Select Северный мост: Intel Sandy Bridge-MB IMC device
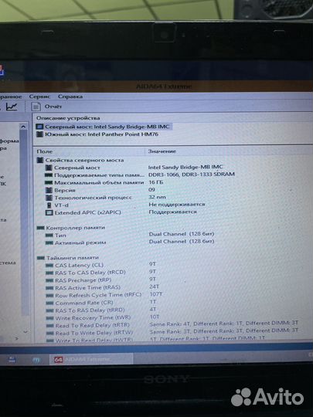Image resolution: width=313 pixels, height=417 pixels. (107, 127)
